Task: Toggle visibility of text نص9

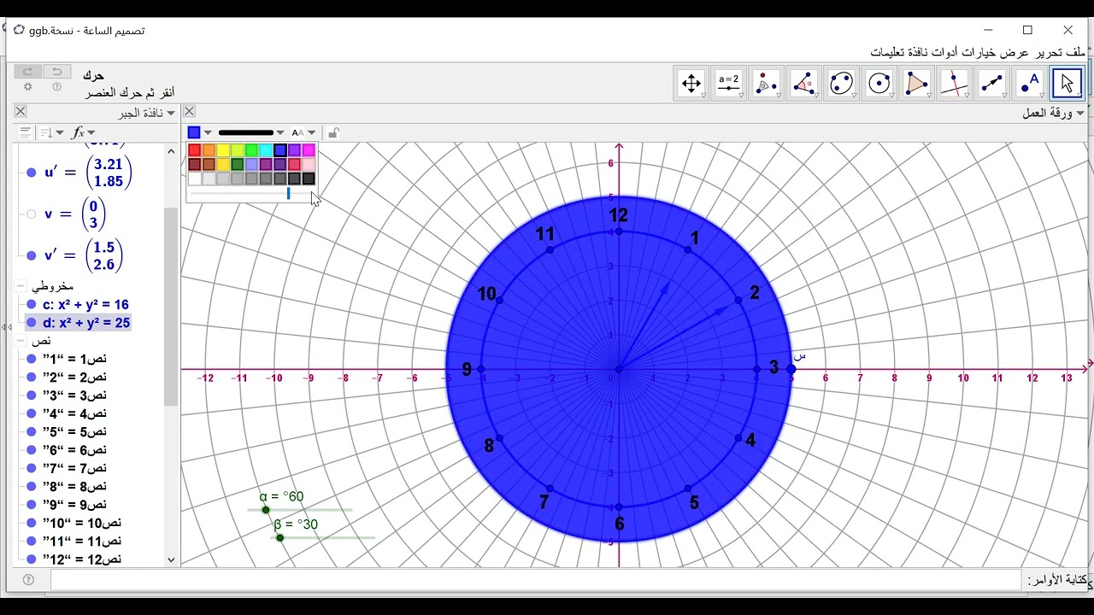Action: (x=32, y=504)
